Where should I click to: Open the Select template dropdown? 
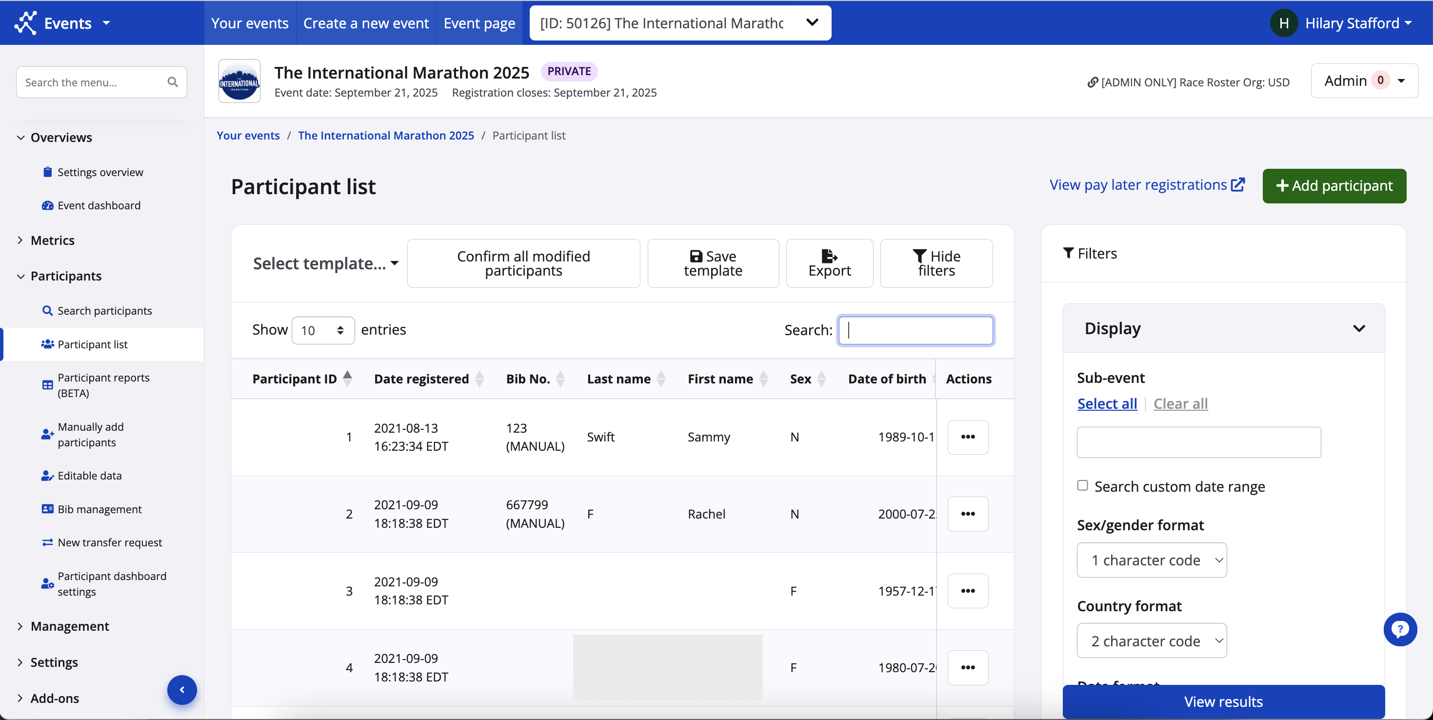(325, 263)
